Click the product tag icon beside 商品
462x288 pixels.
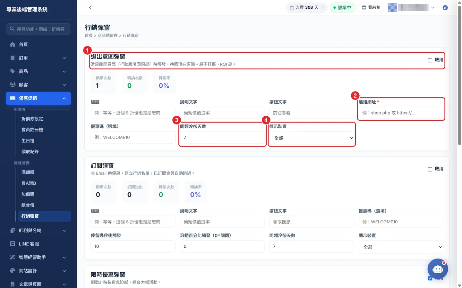(x=13, y=71)
